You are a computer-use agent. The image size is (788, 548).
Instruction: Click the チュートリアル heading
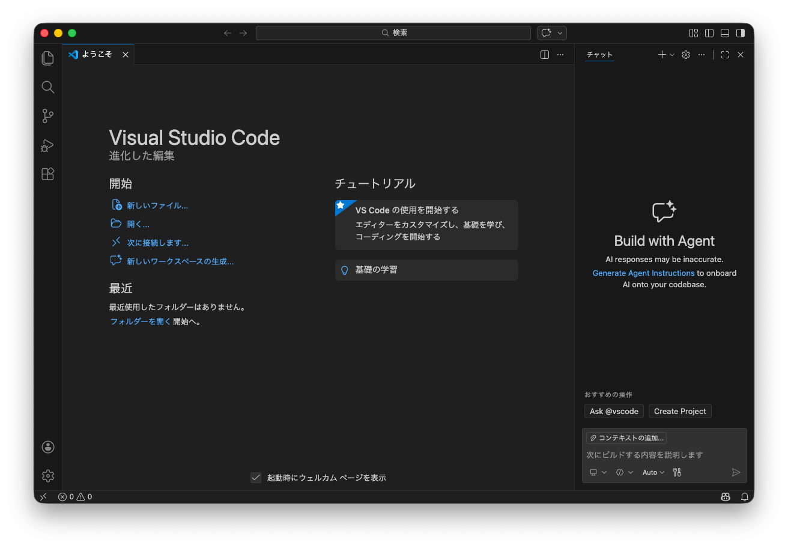[x=375, y=183]
